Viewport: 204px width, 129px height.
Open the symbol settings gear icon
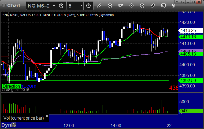tap(61, 6)
